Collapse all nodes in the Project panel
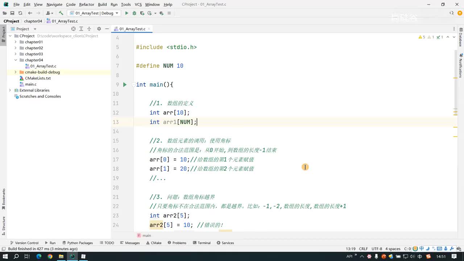464x261 pixels. [89, 29]
